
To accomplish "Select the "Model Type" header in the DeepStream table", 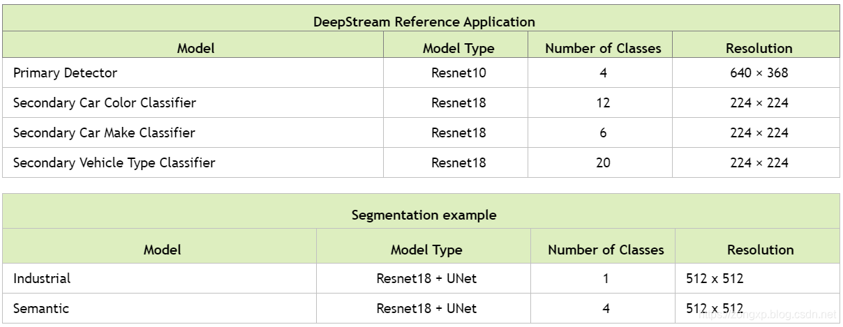I will coord(458,48).
